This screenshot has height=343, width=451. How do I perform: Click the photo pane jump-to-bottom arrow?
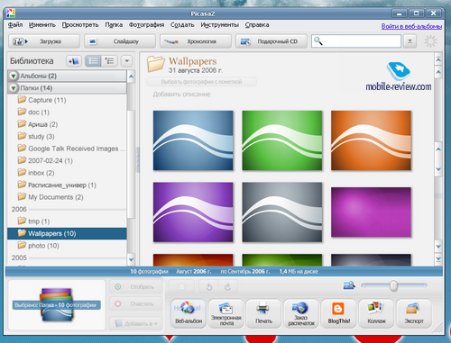[x=438, y=258]
